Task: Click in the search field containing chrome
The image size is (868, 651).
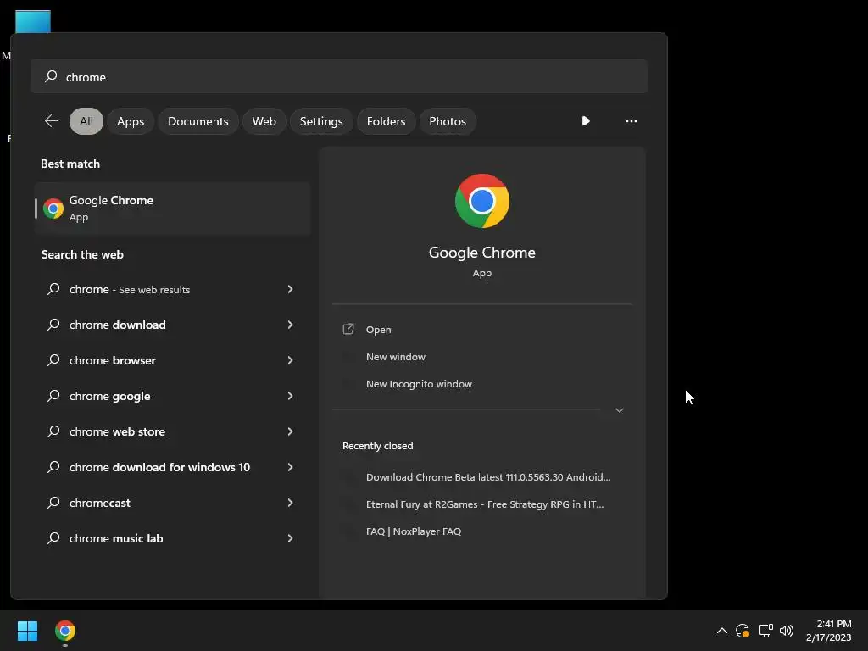Action: (339, 76)
